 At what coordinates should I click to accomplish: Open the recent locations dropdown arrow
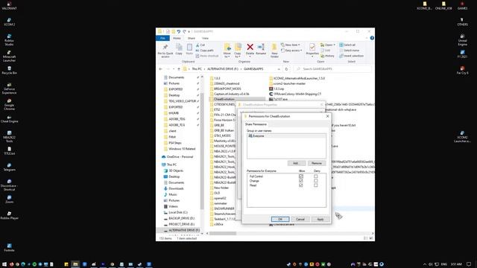[x=174, y=69]
